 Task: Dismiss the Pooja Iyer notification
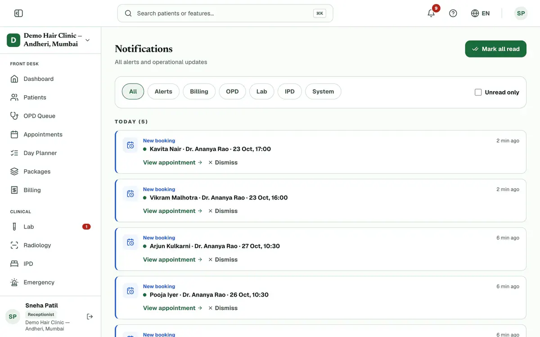223,308
